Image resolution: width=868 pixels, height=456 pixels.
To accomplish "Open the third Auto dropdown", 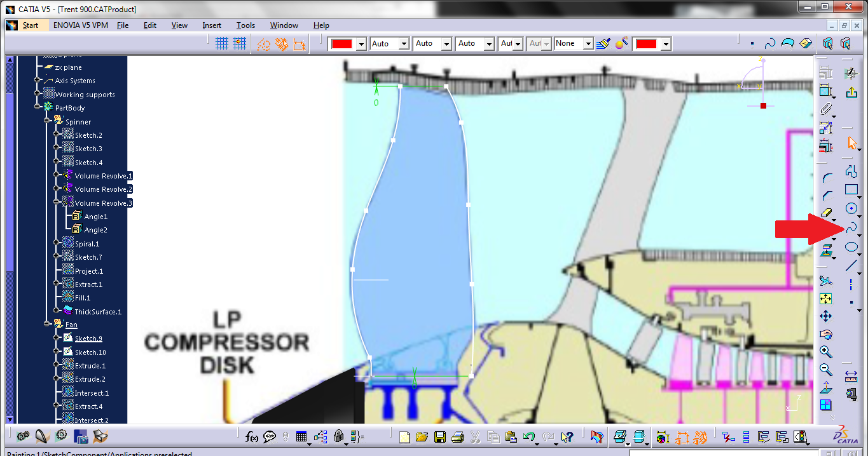I will tap(489, 44).
